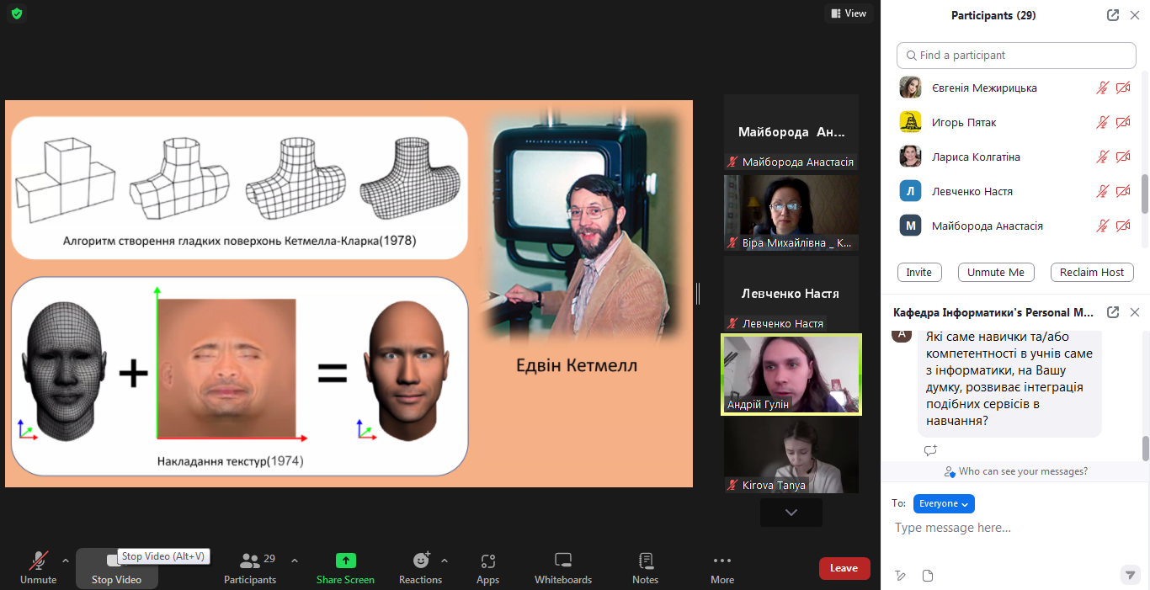Click muted mic icon for Левченко Настя
Screen dimensions: 1150x590
click(1102, 191)
